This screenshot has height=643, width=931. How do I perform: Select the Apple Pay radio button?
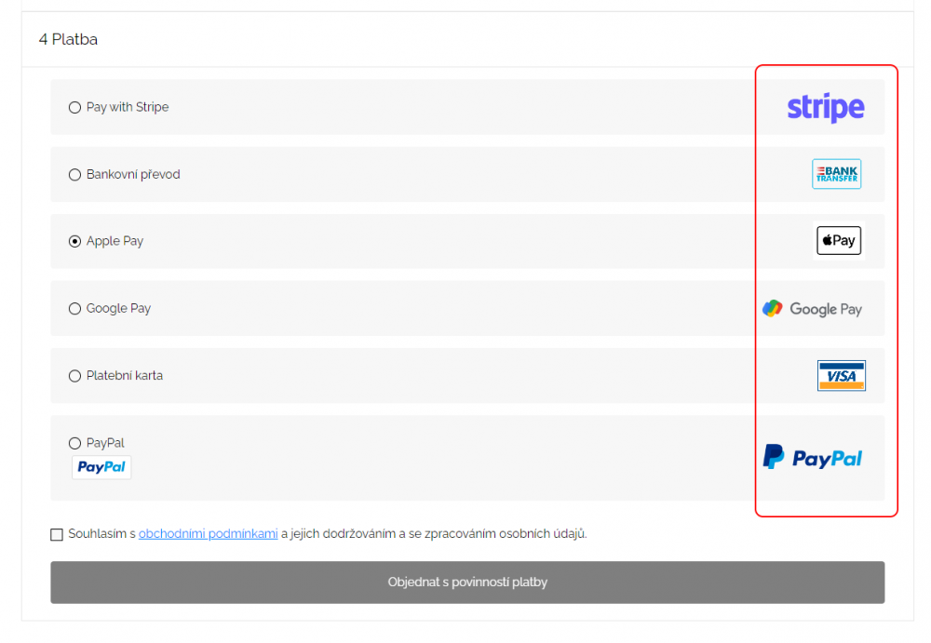(74, 242)
